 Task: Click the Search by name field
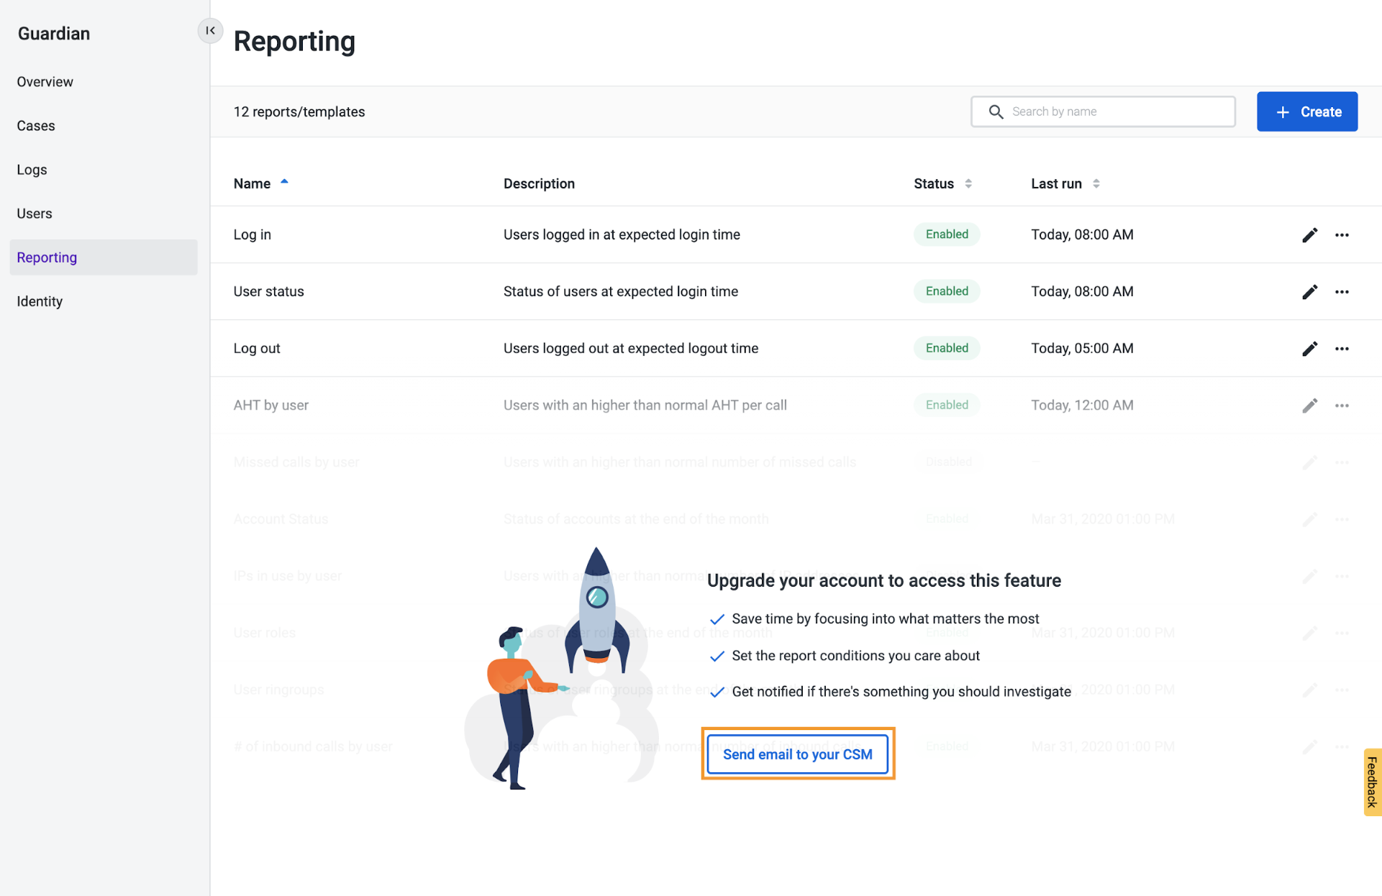[x=1101, y=111]
